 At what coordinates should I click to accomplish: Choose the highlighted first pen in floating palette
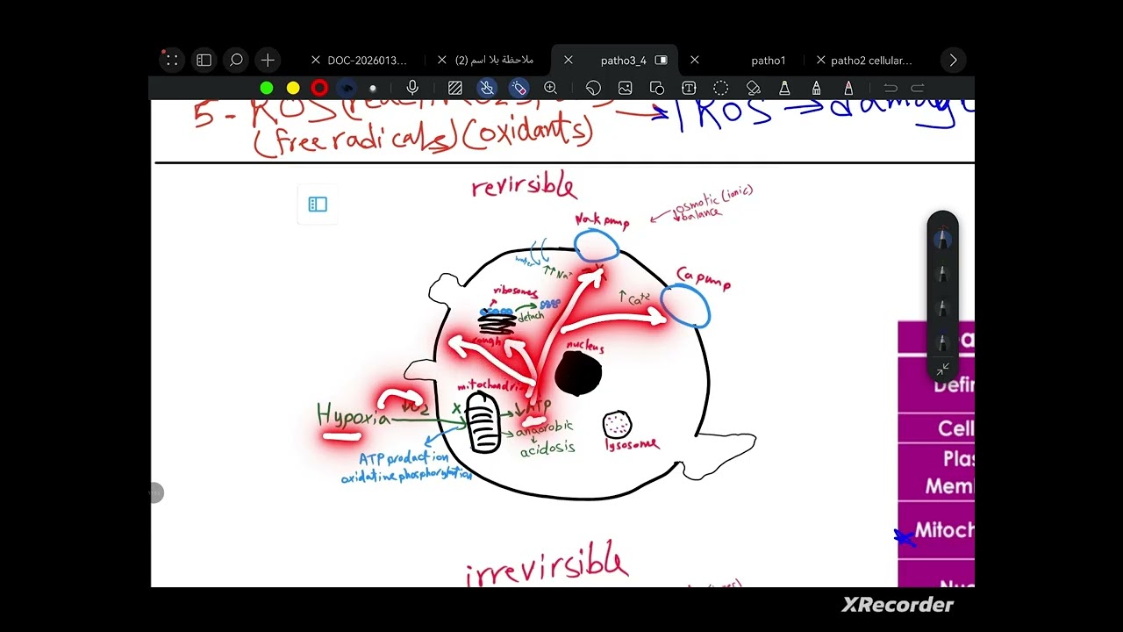point(942,238)
